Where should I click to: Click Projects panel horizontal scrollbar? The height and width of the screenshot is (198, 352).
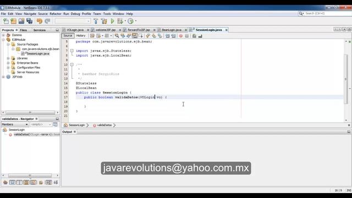coord(30,112)
